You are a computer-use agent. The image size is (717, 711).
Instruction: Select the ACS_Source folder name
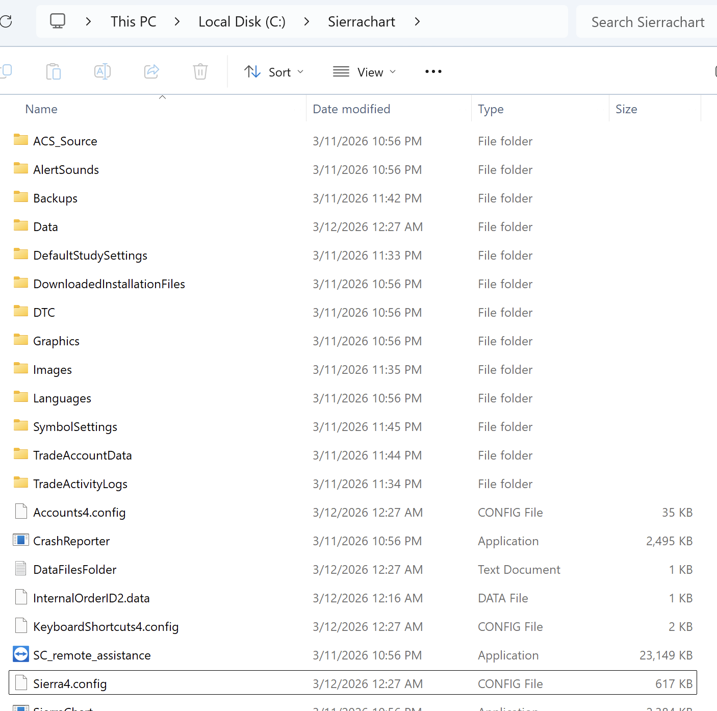(x=65, y=141)
